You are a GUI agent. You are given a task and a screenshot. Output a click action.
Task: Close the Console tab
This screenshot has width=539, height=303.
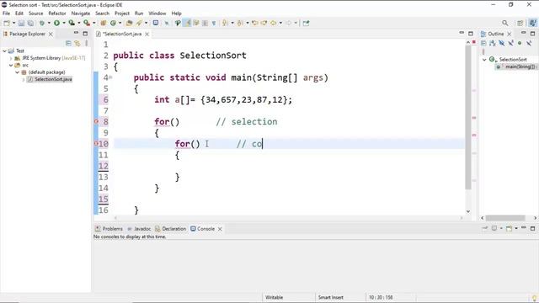click(x=220, y=229)
